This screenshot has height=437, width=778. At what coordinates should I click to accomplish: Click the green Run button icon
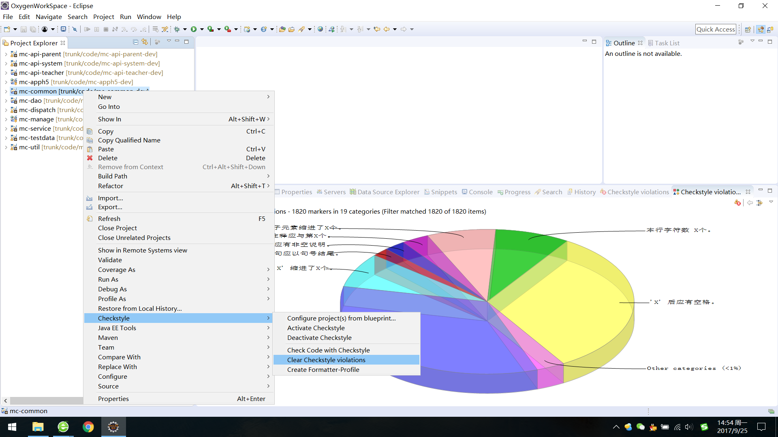coord(194,29)
